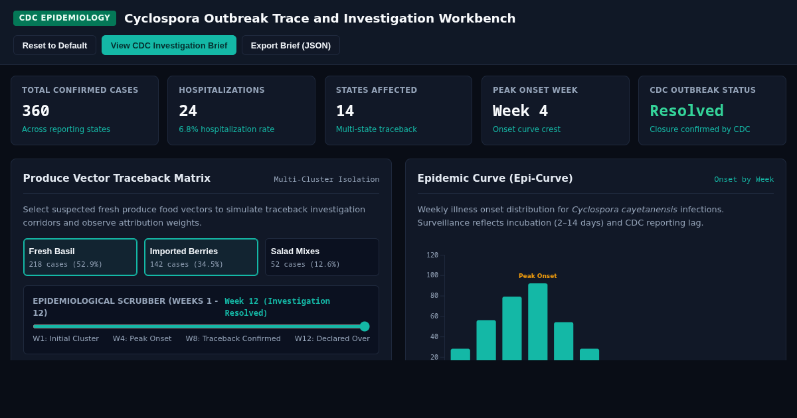The image size is (797, 418).
Task: Click the 'Peak Onset' chart annotation
Action: click(538, 276)
